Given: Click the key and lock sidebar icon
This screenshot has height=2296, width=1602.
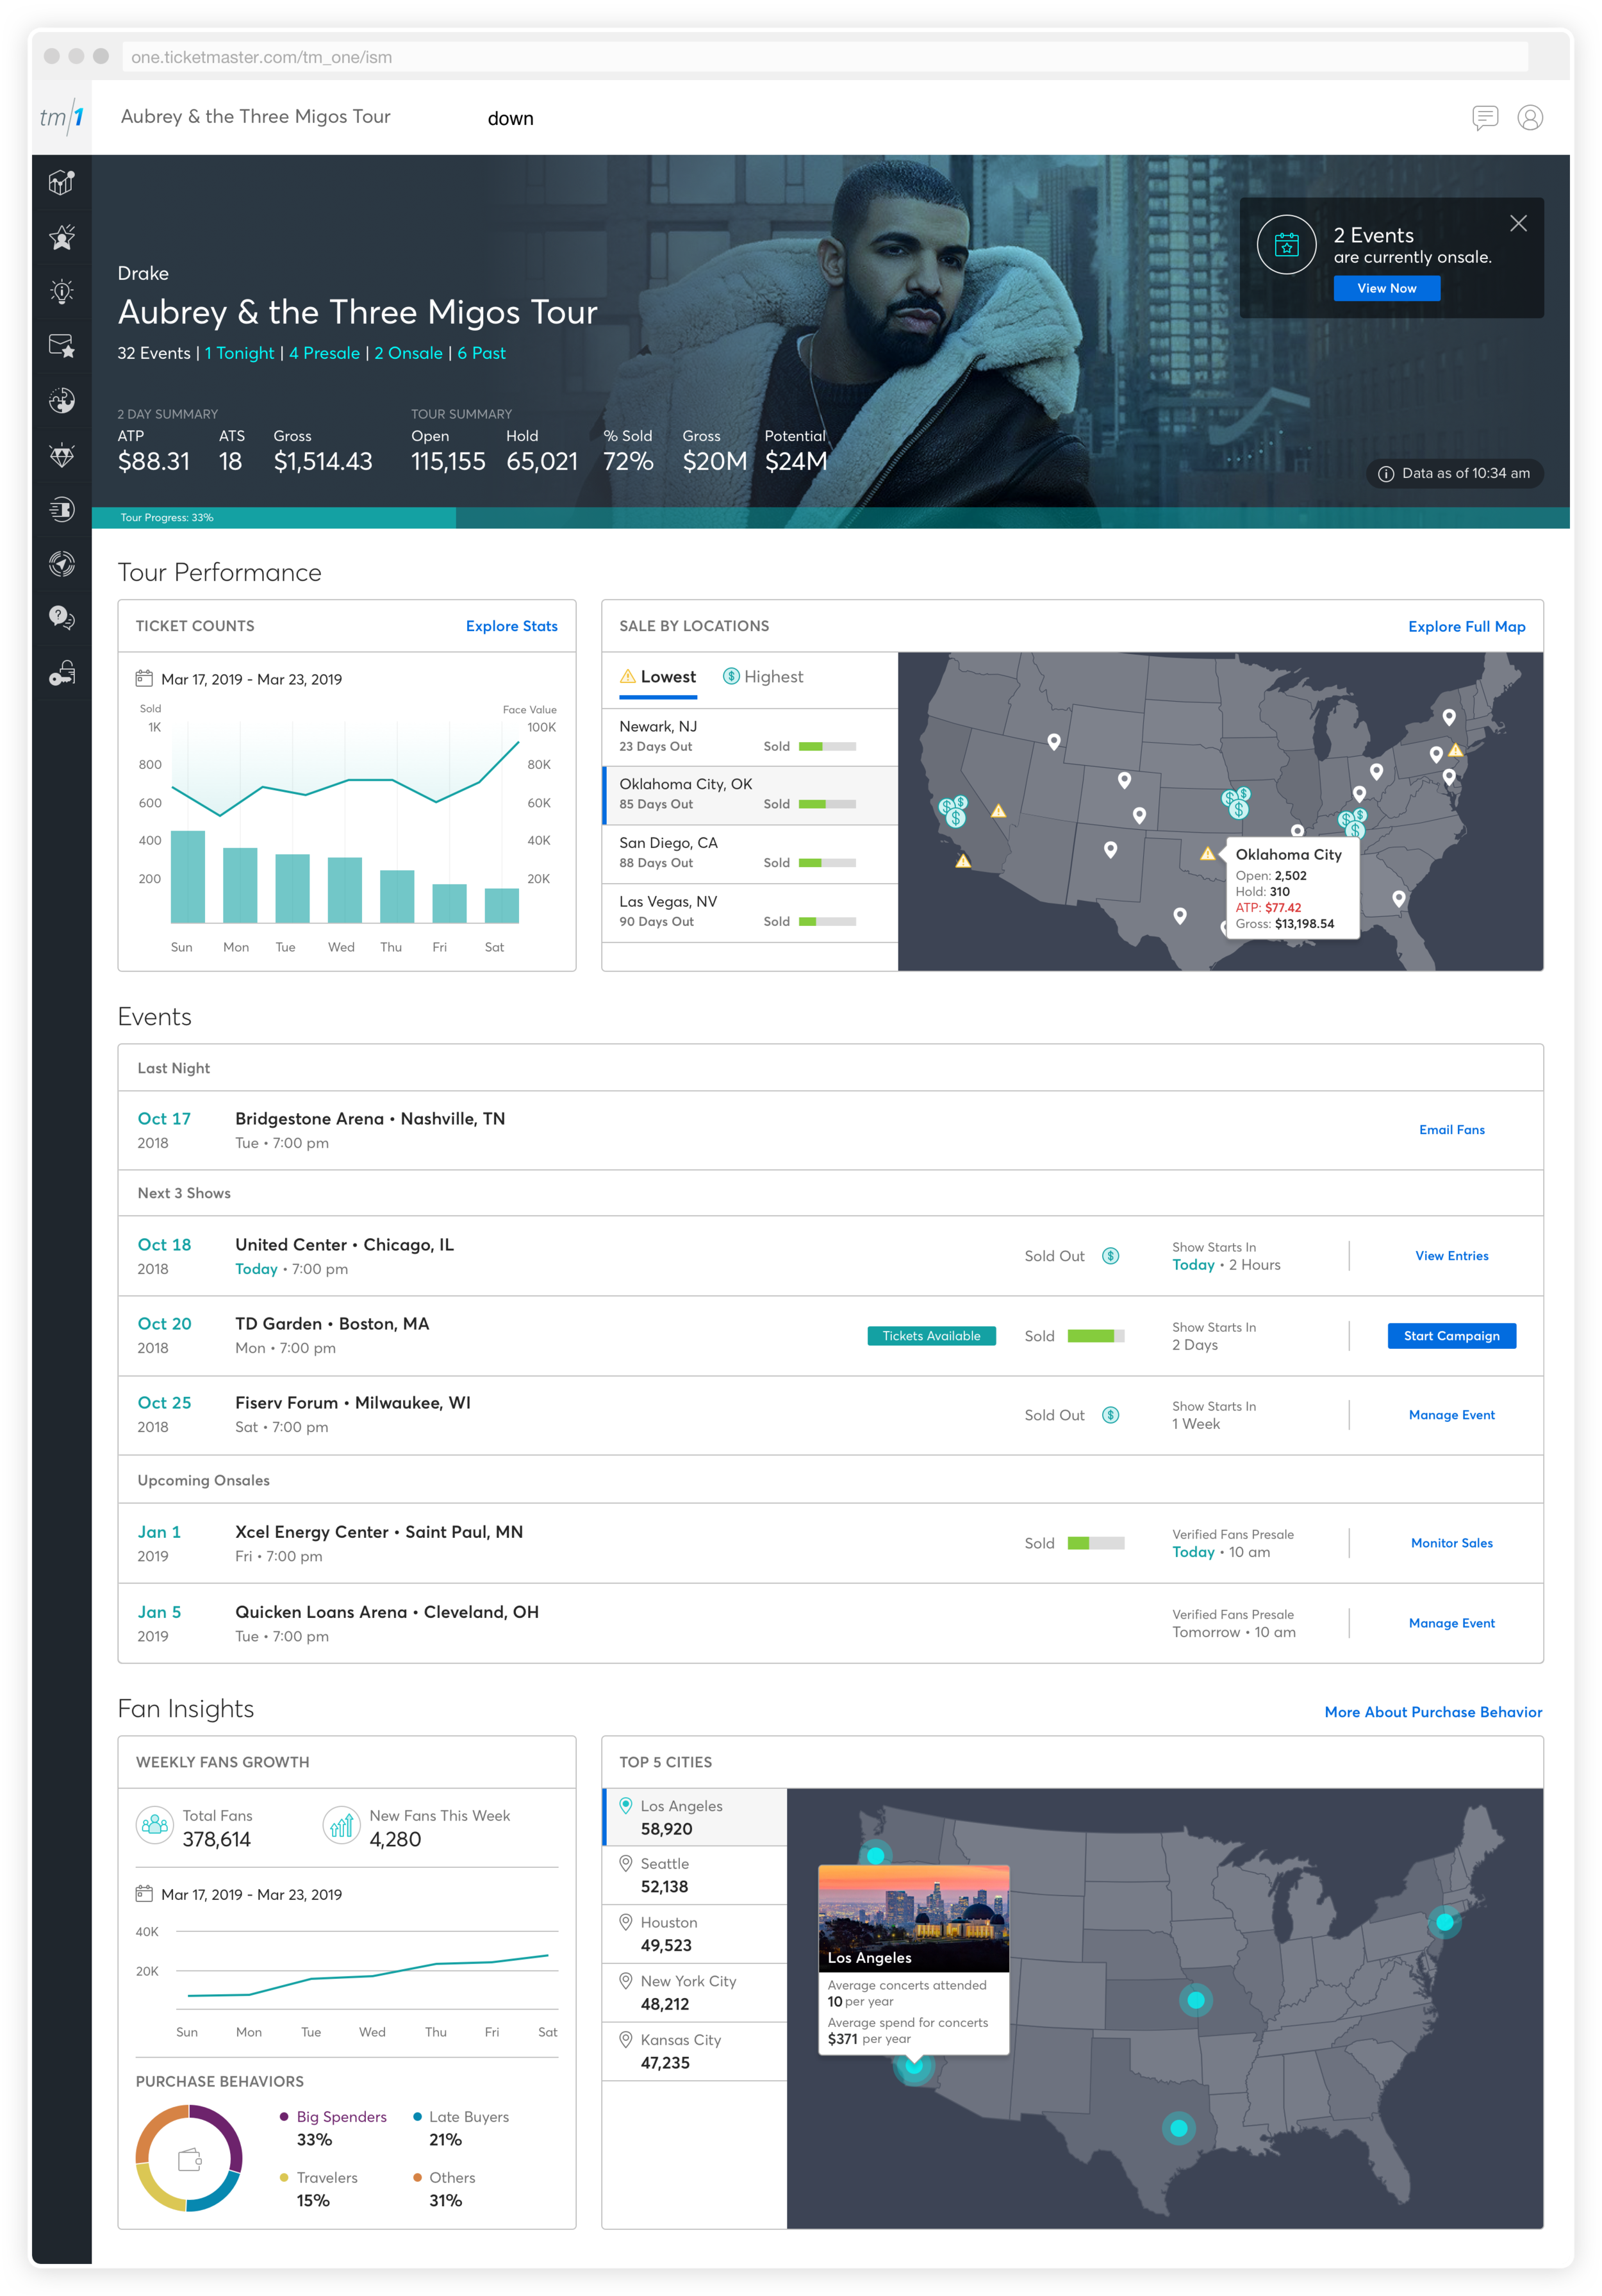Looking at the screenshot, I should (x=62, y=673).
